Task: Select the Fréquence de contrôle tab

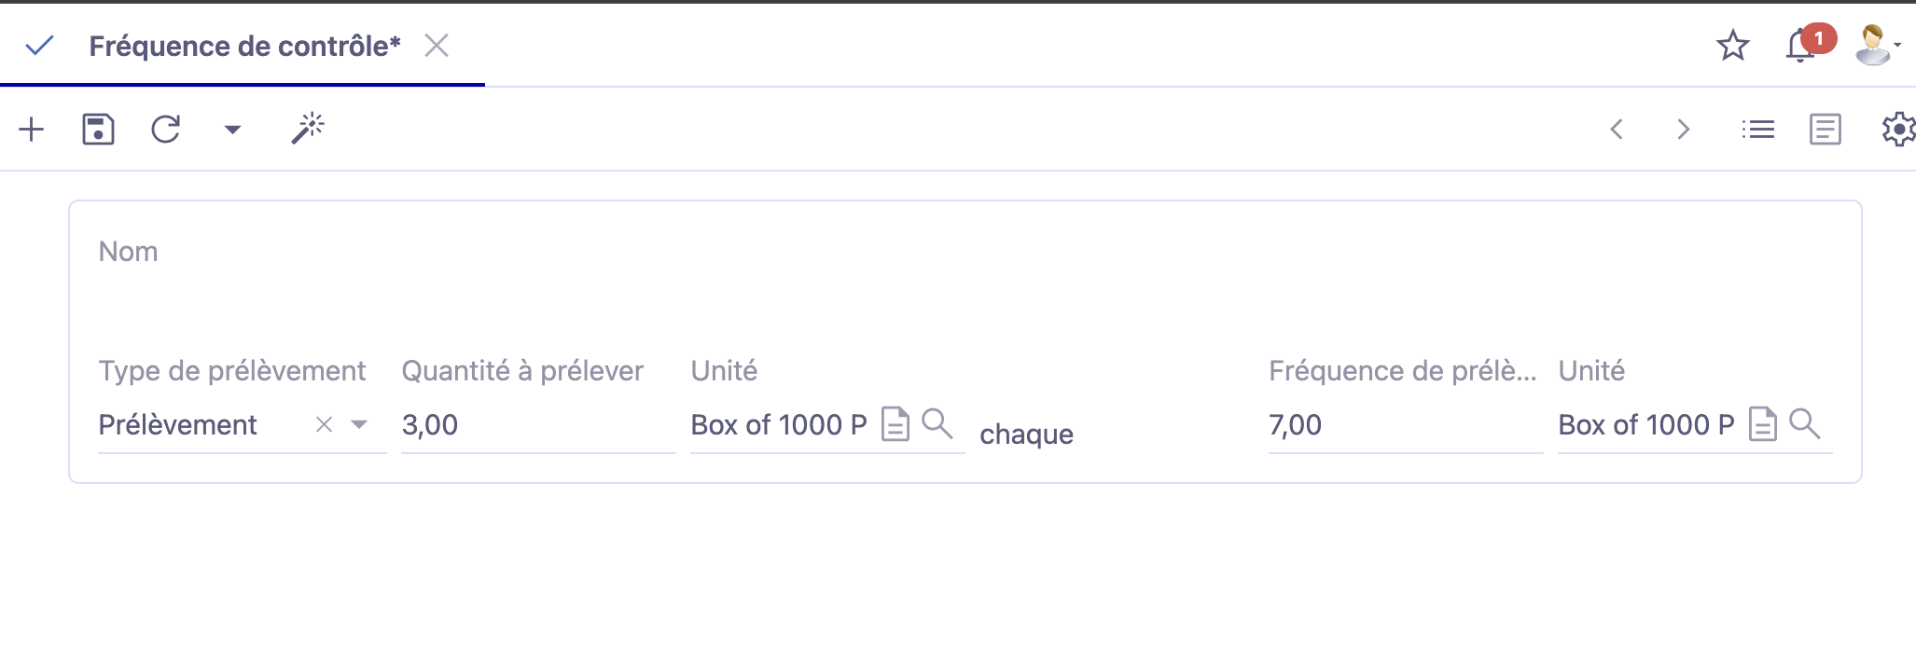Action: pos(244,46)
